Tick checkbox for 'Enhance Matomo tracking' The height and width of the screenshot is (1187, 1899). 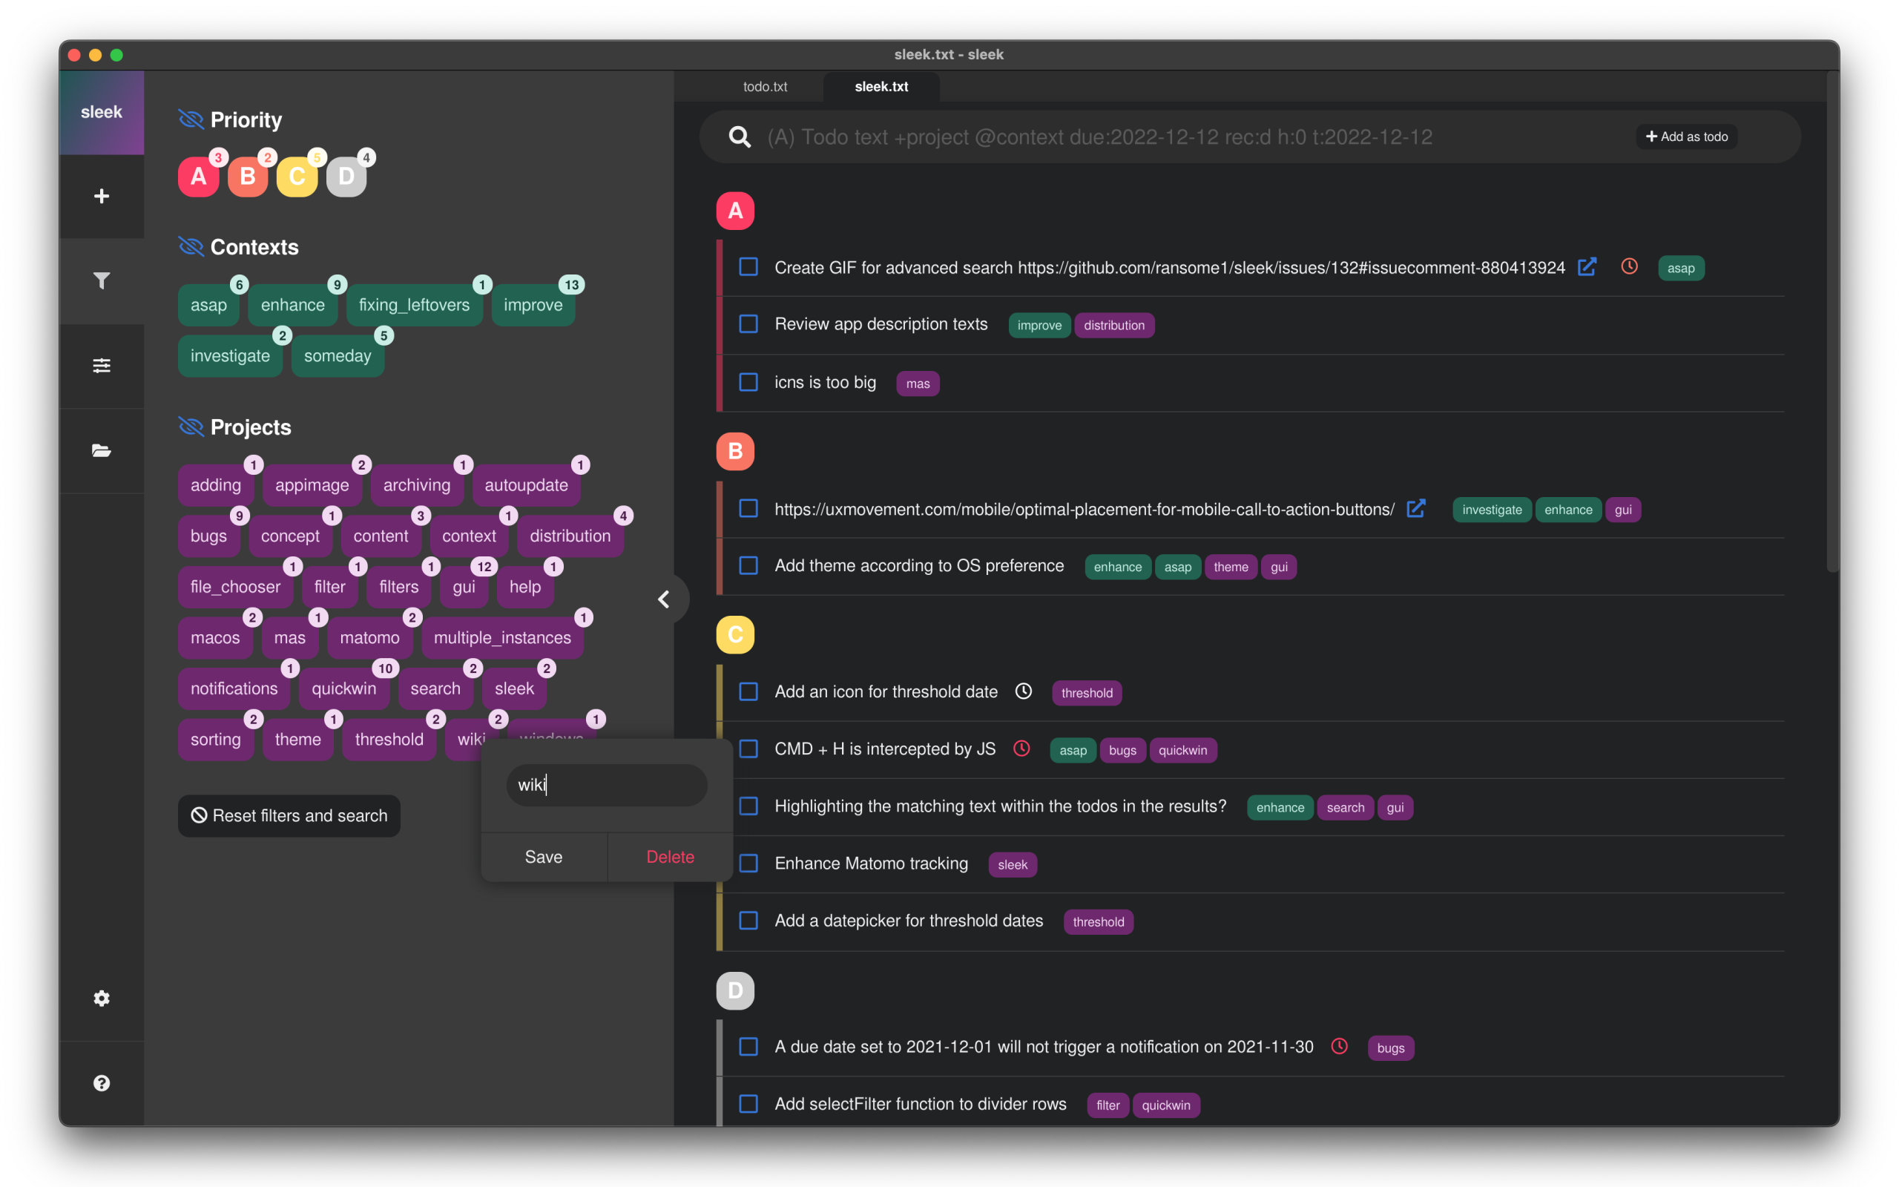click(x=748, y=864)
